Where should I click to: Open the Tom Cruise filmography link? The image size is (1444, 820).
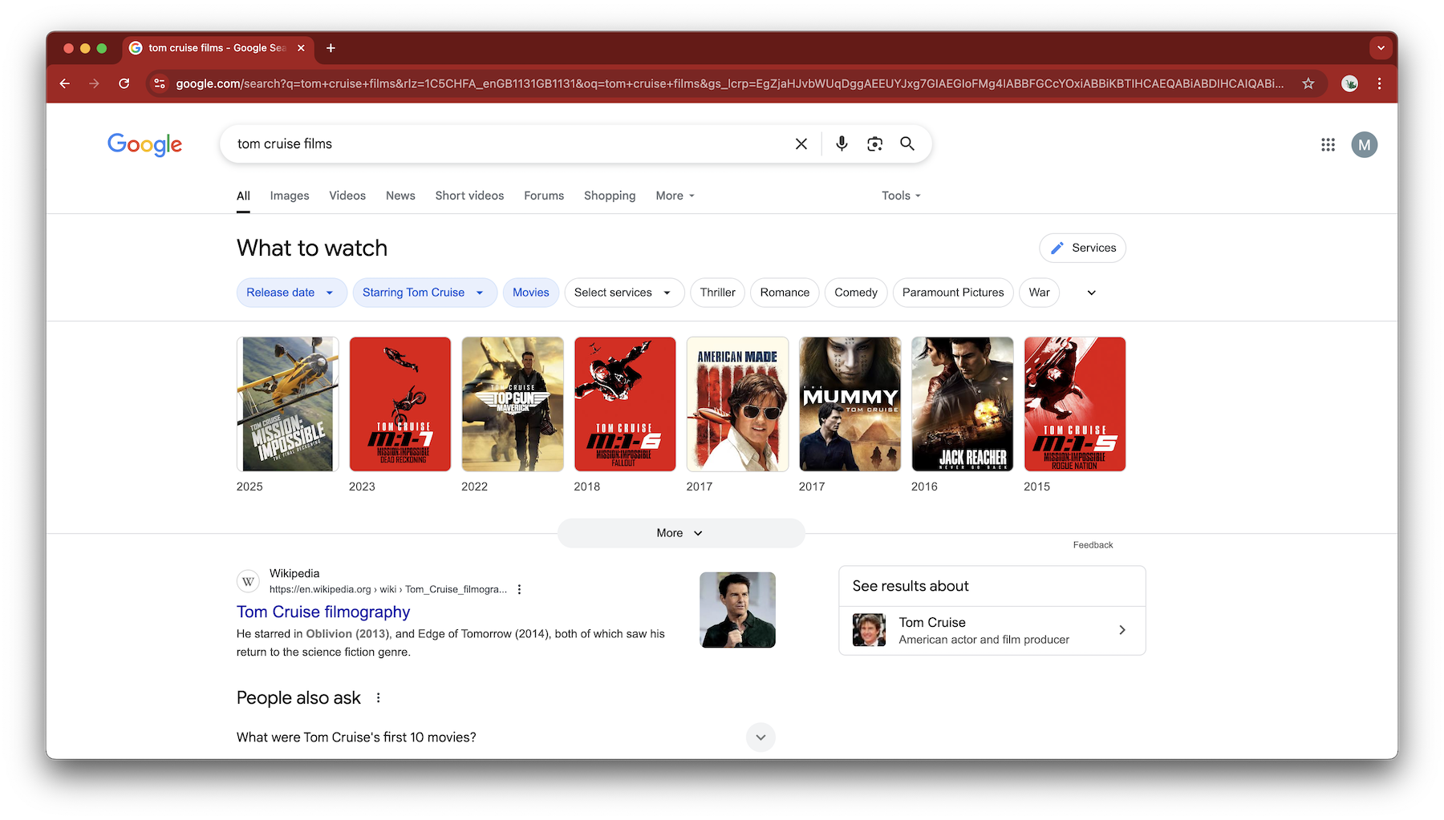click(x=323, y=612)
